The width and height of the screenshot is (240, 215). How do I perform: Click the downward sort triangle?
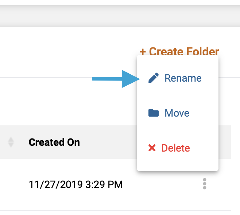[x=11, y=145]
